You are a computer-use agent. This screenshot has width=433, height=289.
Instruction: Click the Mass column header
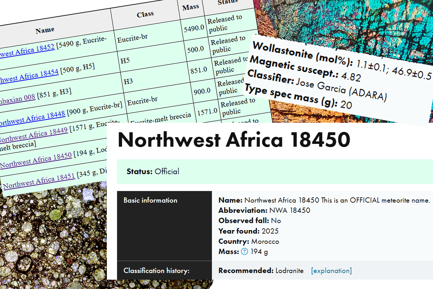[x=191, y=7]
